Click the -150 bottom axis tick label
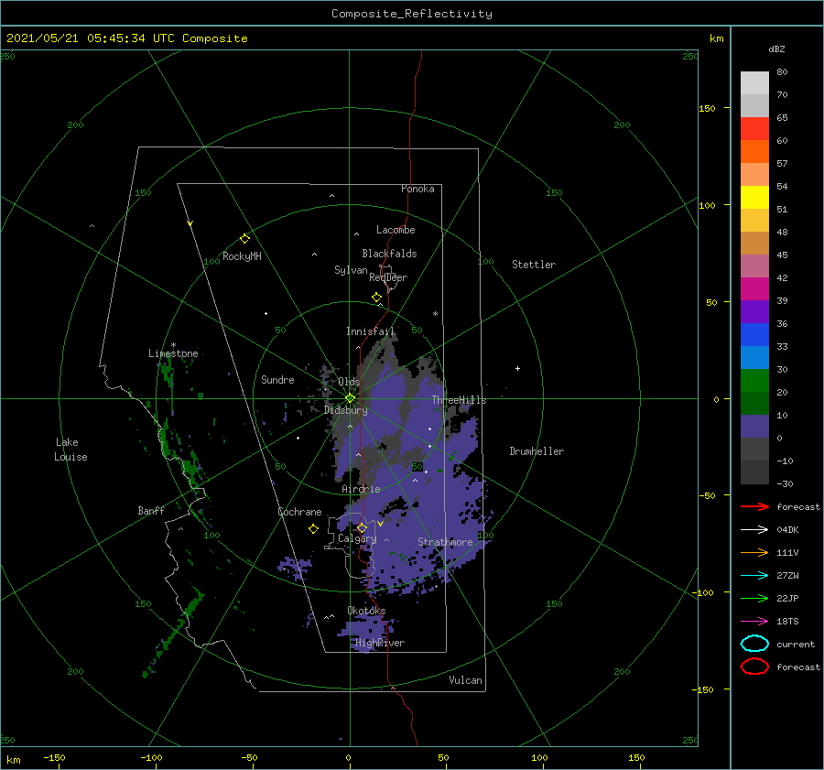This screenshot has width=824, height=770. click(x=54, y=757)
